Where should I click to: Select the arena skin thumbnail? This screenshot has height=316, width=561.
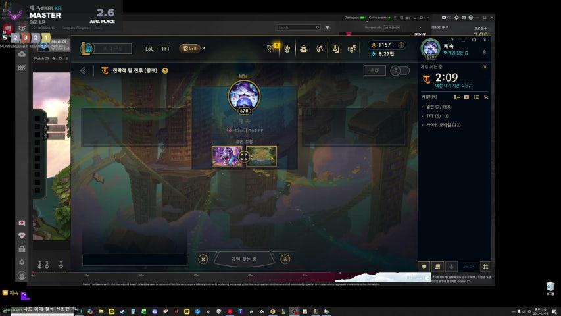[262, 156]
